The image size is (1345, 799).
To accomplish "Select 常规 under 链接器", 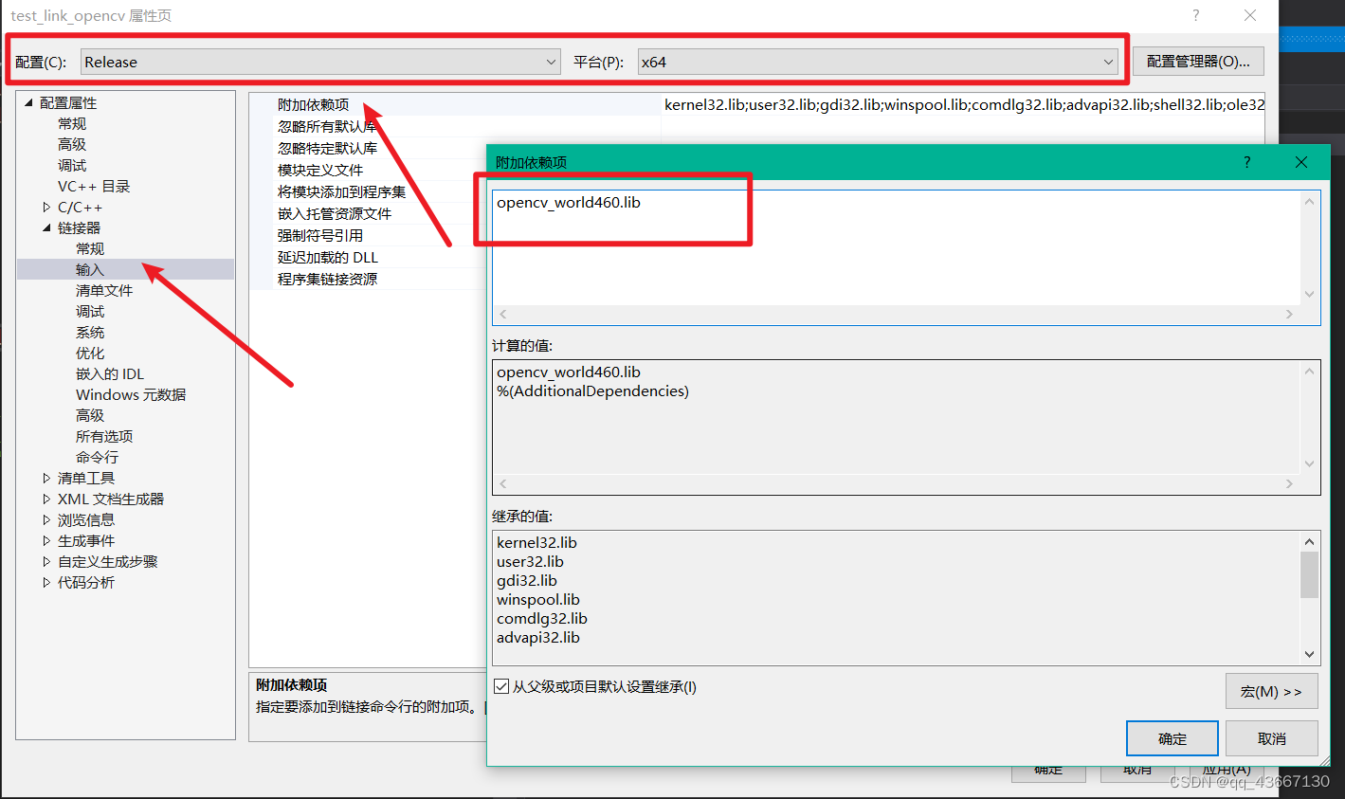I will coord(90,248).
